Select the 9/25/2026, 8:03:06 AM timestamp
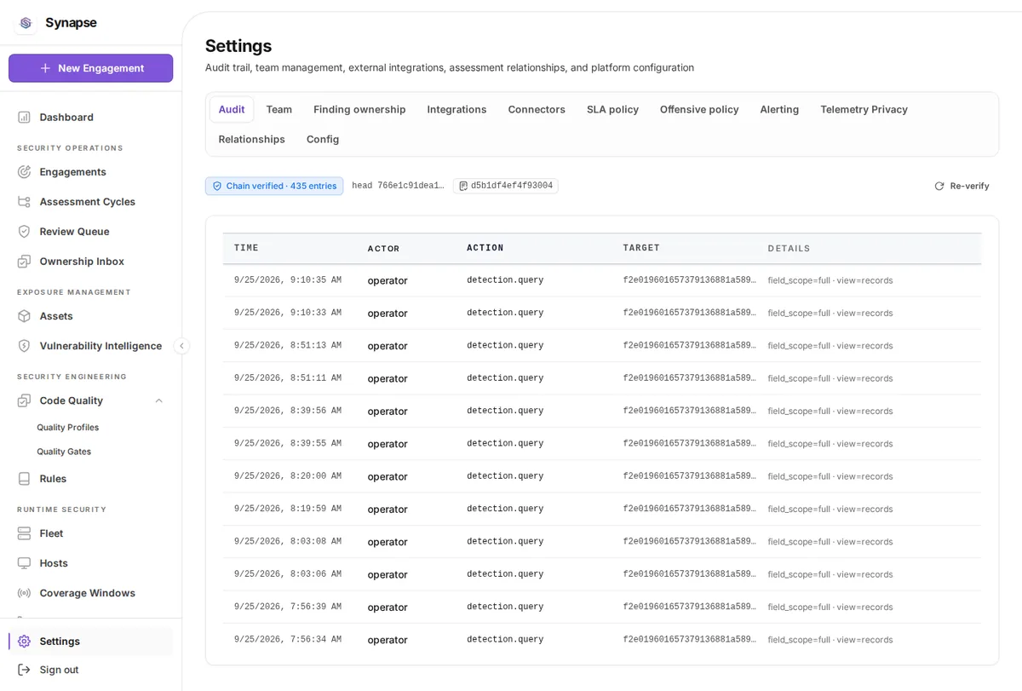 click(288, 574)
